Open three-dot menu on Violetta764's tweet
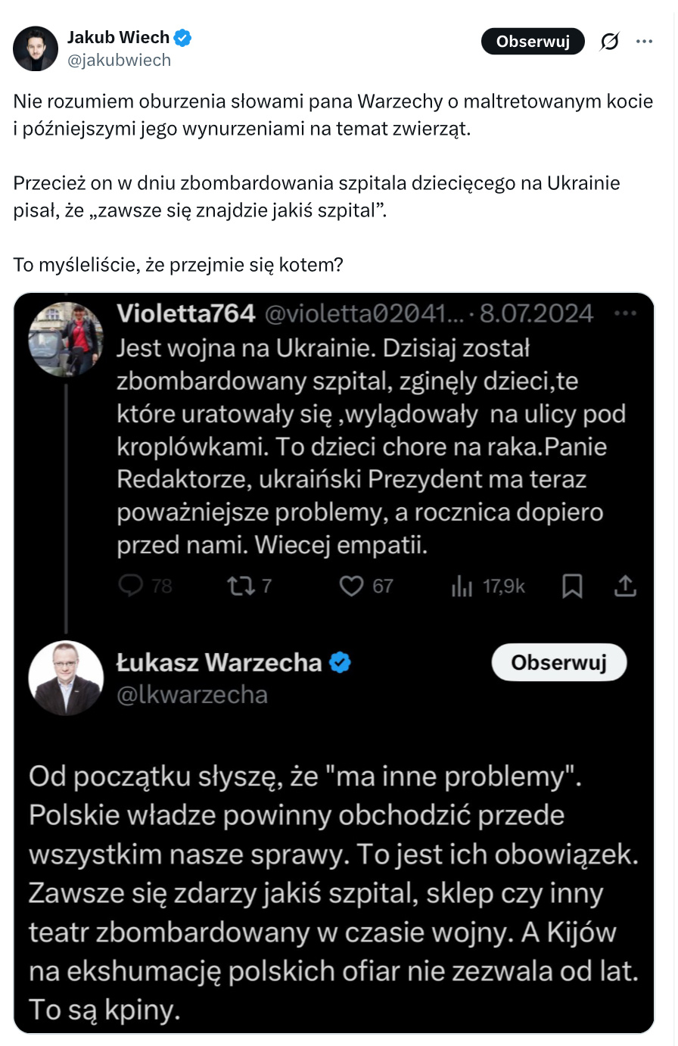 coord(625,313)
